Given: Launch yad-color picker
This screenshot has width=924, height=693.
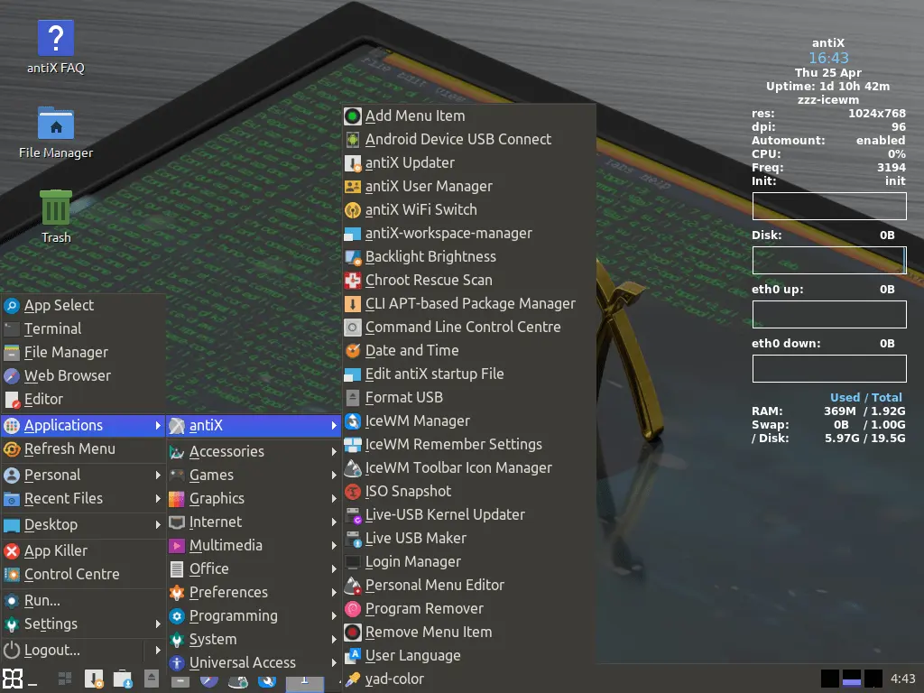Looking at the screenshot, I should pyautogui.click(x=469, y=679).
